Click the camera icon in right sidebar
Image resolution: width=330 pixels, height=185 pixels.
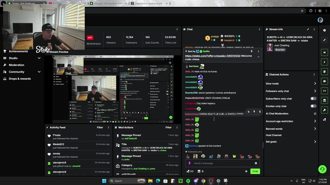(325, 100)
